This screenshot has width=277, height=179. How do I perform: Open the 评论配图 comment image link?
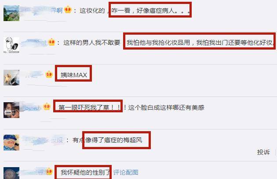[126, 172]
